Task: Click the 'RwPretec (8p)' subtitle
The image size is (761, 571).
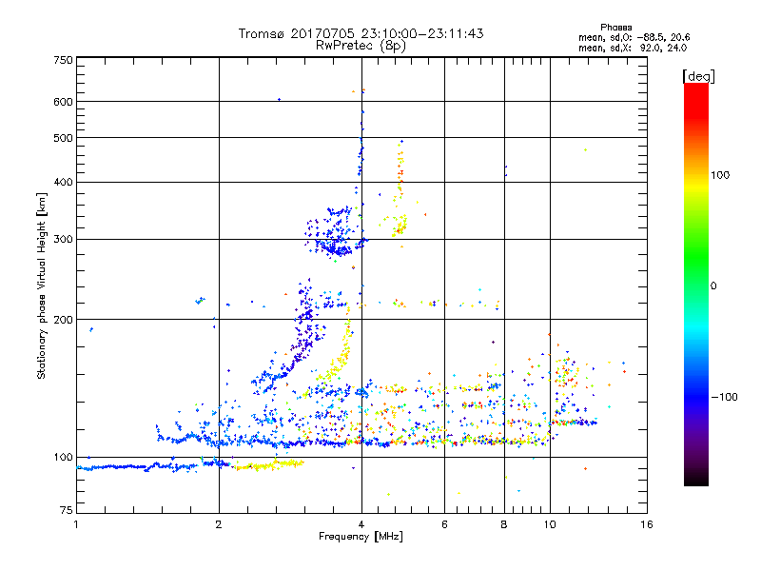Action: coord(361,46)
